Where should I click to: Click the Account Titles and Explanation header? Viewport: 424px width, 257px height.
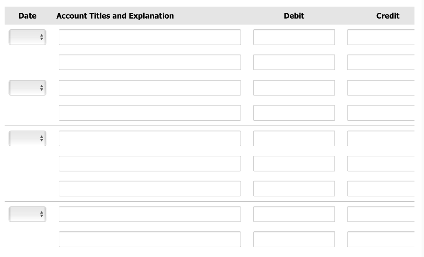115,16
